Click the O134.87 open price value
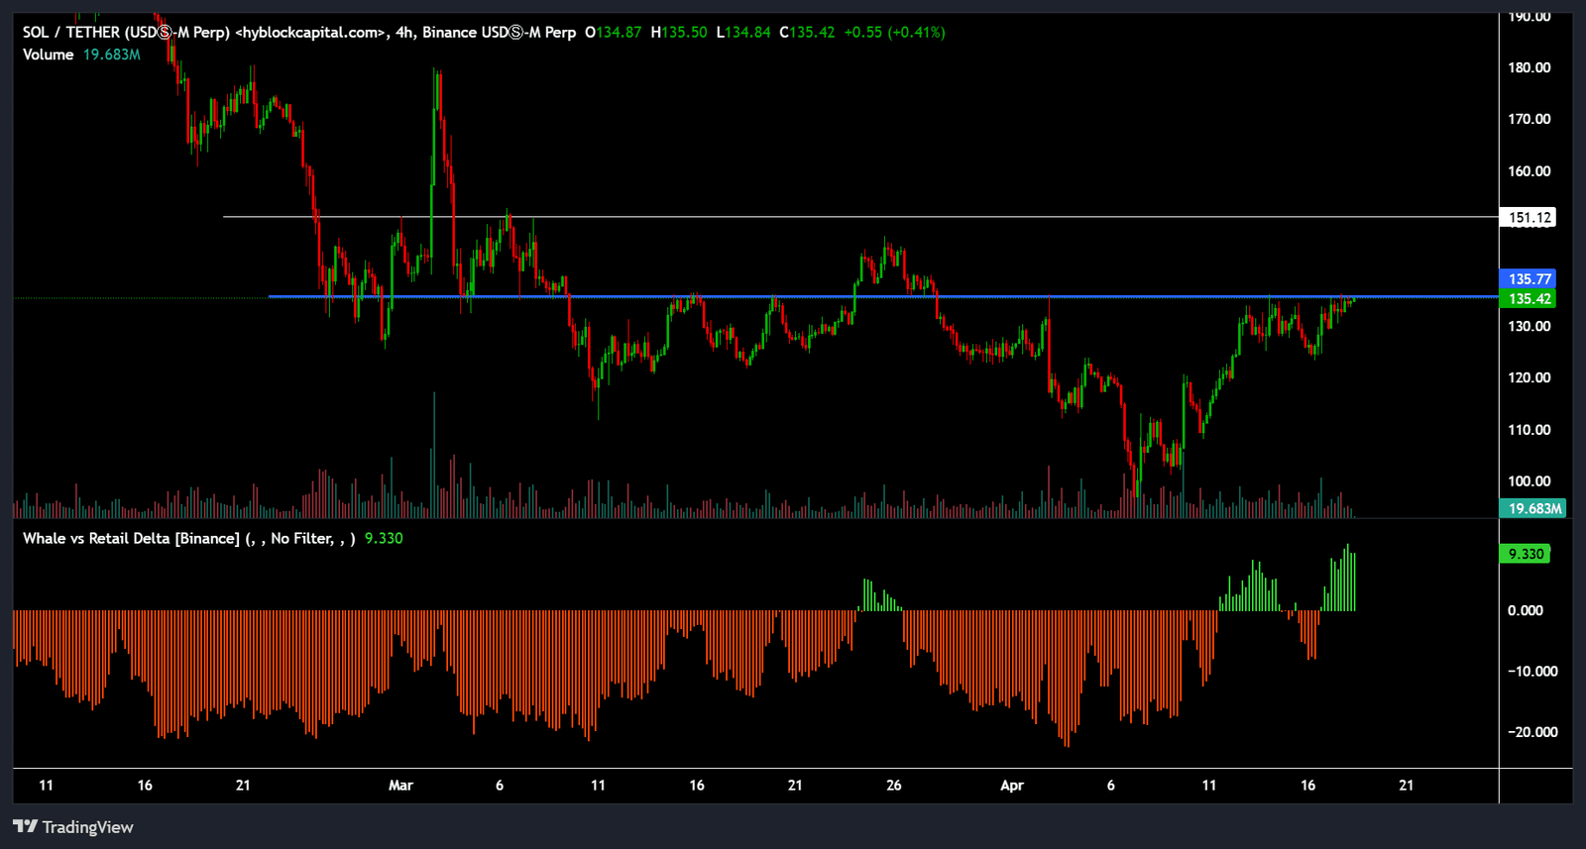 (x=614, y=33)
